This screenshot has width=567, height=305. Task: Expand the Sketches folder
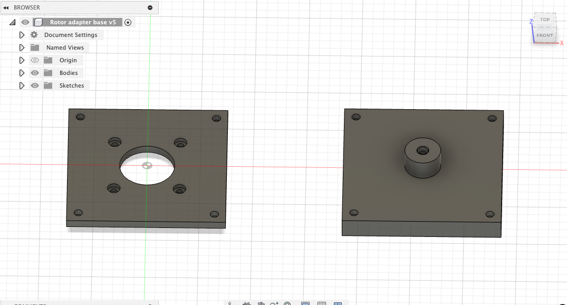[22, 85]
